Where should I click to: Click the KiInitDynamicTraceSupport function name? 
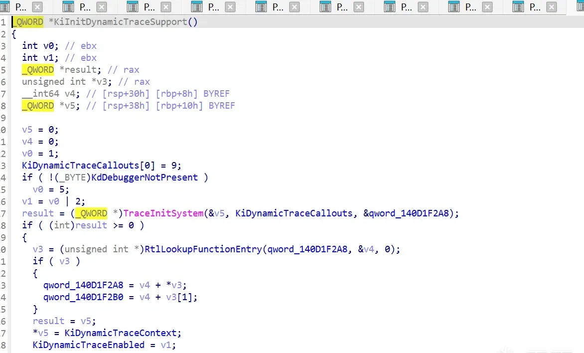coord(121,22)
